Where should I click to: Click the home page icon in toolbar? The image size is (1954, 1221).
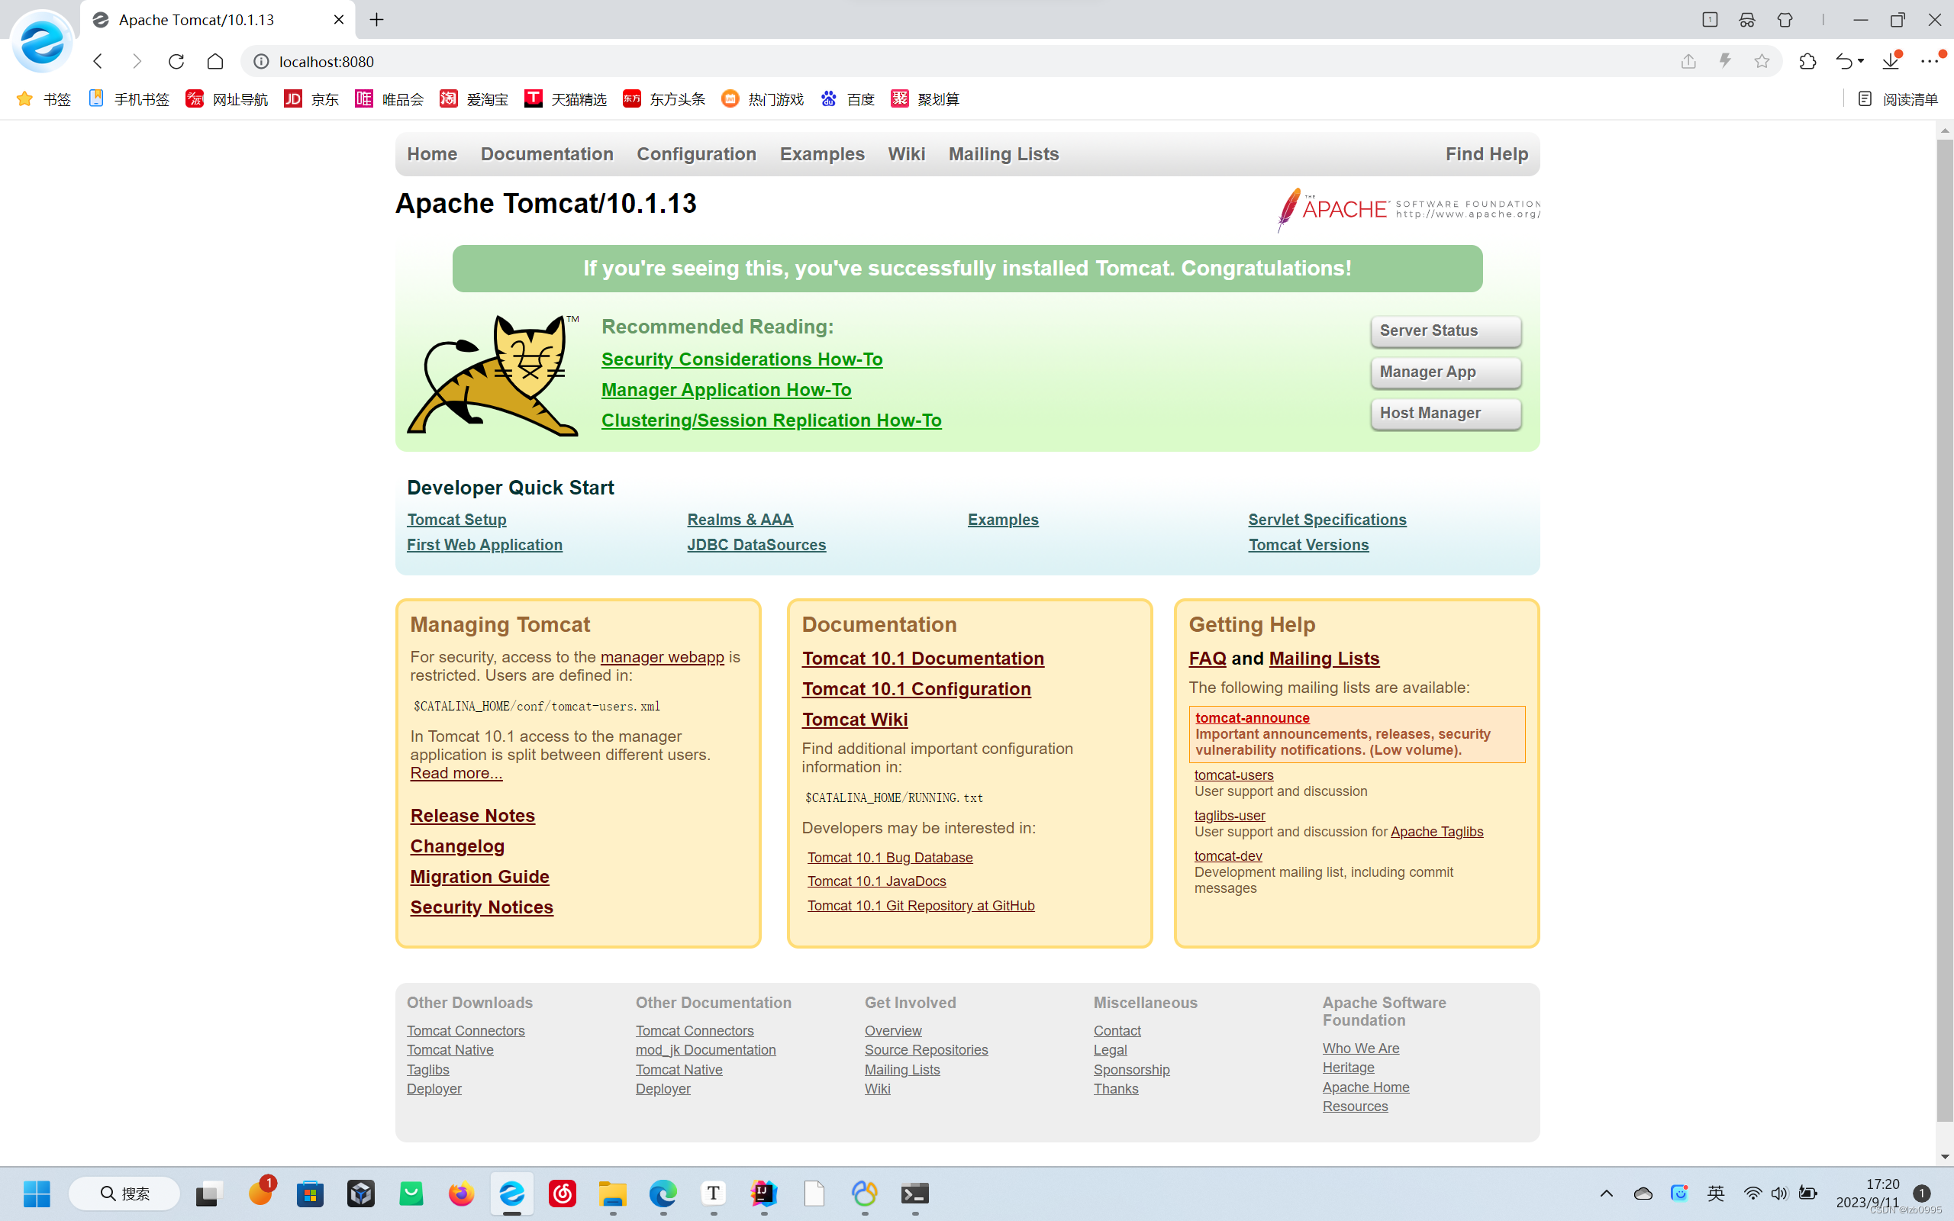coord(214,61)
